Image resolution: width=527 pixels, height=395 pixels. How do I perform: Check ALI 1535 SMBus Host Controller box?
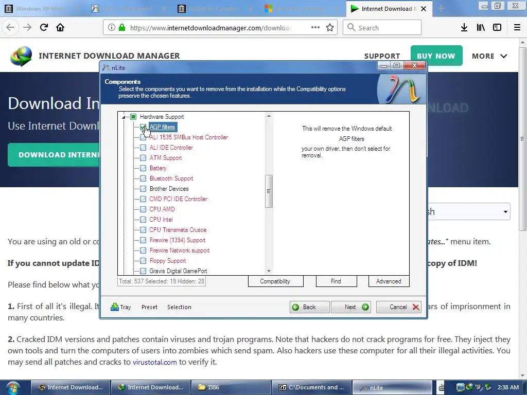point(143,137)
